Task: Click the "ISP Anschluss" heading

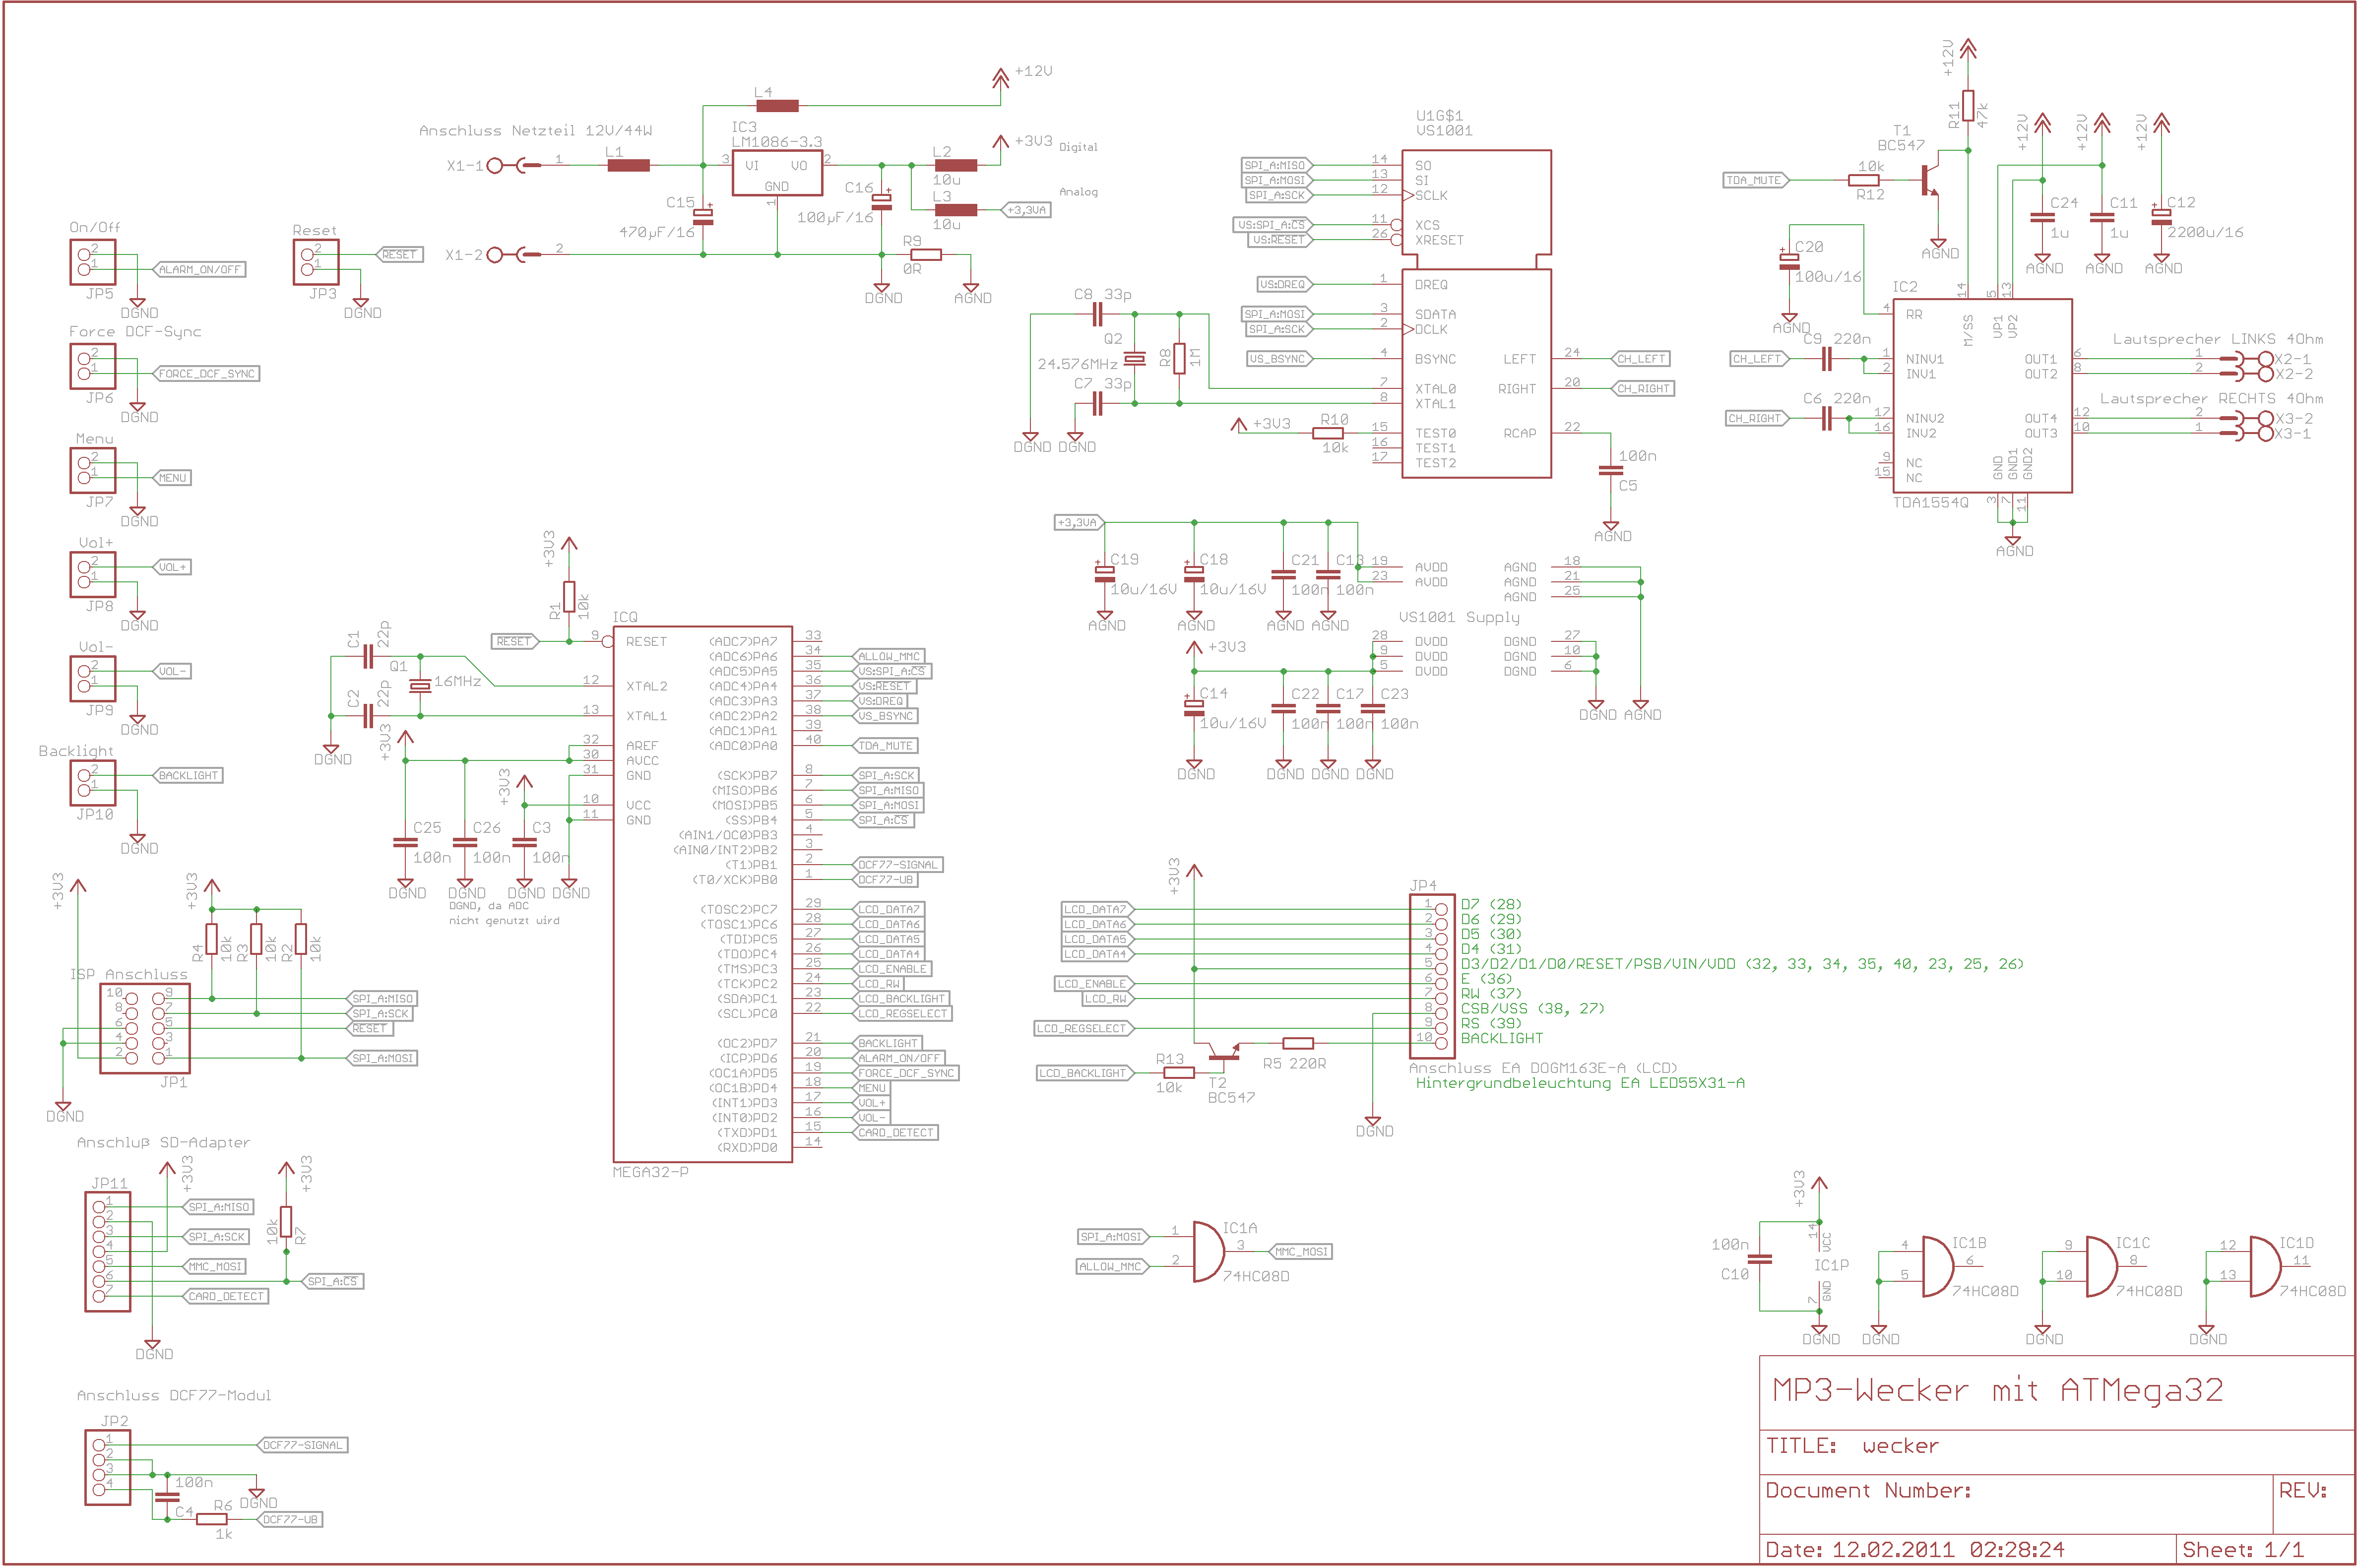Action: point(128,974)
